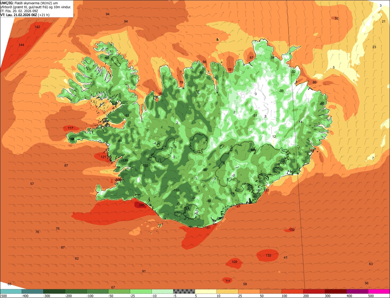Select the pale yellow legend swatch between 5 and 10

coord(206,291)
